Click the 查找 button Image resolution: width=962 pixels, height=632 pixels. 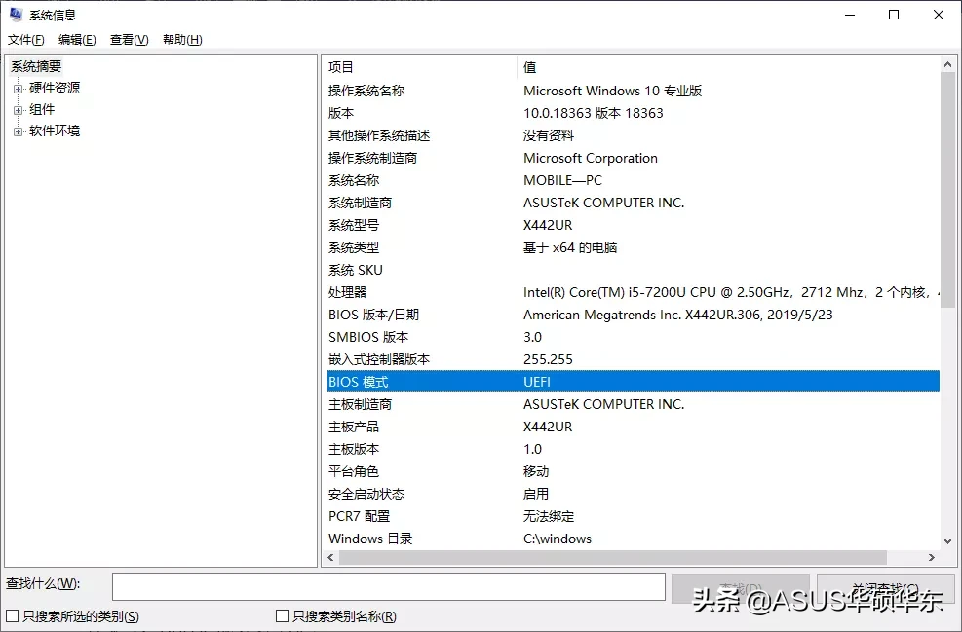[x=741, y=587]
